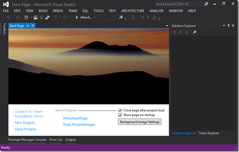Open the FILE menu
Image resolution: width=239 pixels, height=152 pixels.
click(x=6, y=11)
